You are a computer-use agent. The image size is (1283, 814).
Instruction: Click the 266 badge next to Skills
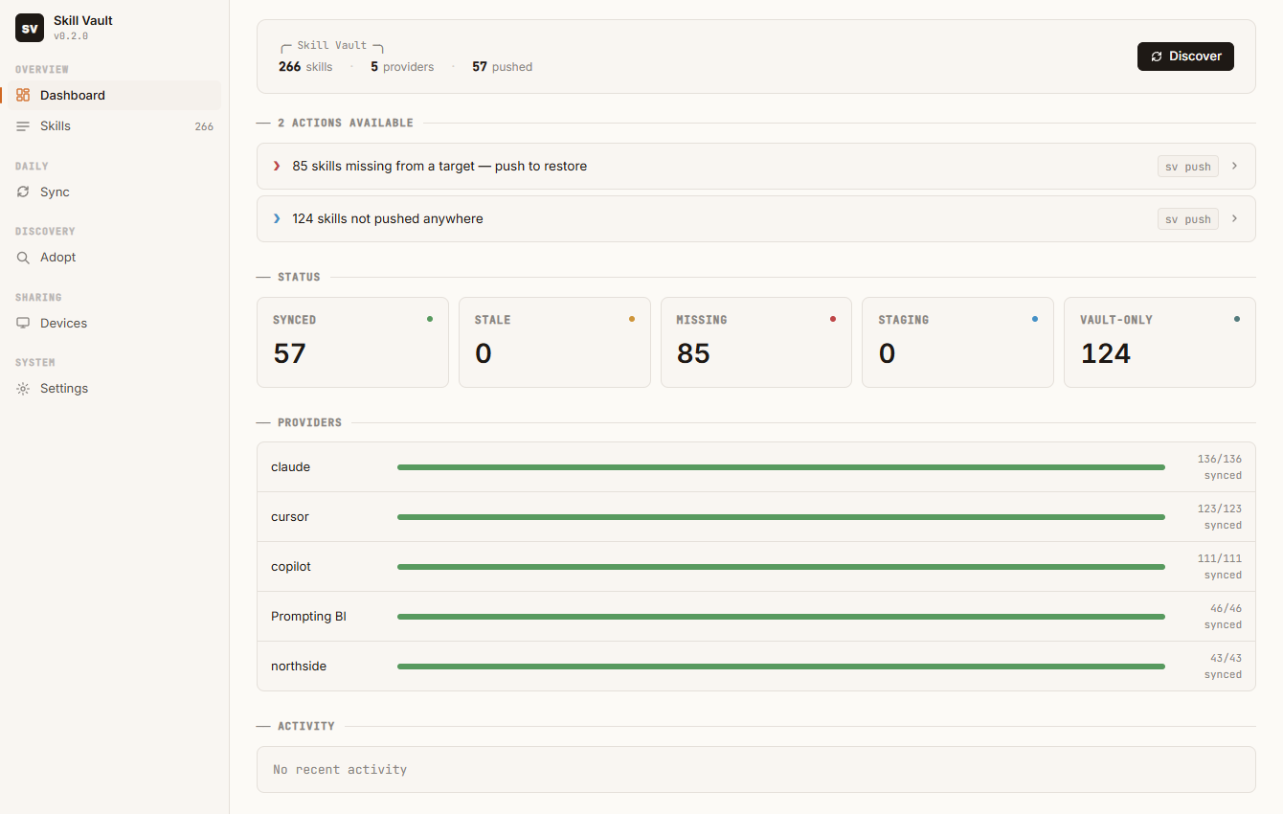[x=204, y=126]
